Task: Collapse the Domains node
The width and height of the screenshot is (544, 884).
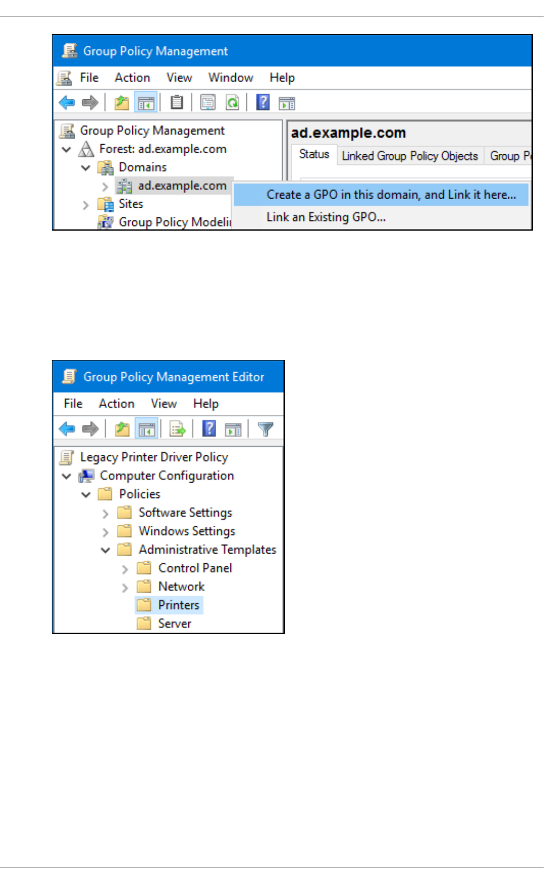Action: click(x=85, y=168)
